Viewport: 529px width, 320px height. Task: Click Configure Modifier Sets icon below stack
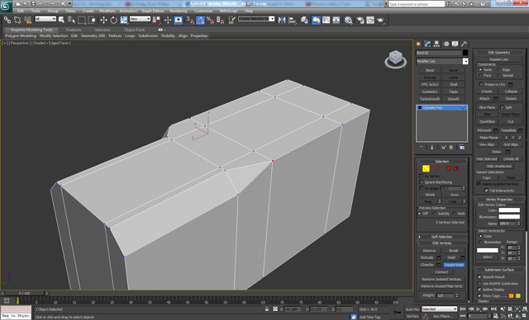coord(462,148)
